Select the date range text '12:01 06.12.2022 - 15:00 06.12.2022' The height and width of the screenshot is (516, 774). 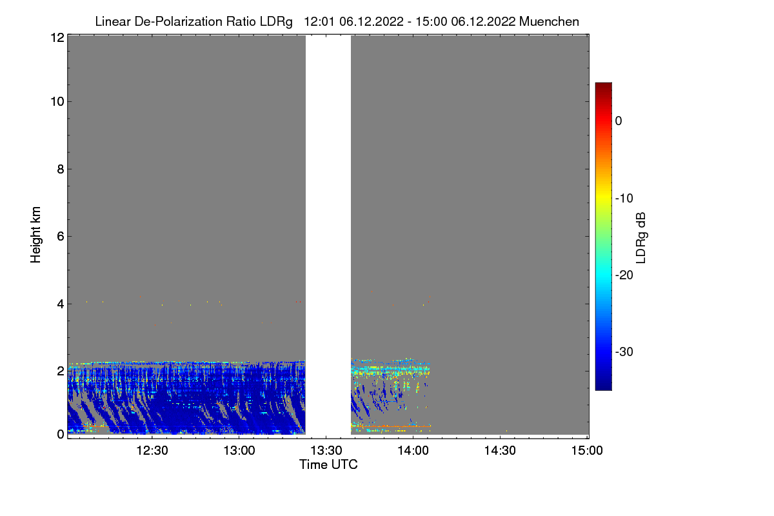point(410,21)
